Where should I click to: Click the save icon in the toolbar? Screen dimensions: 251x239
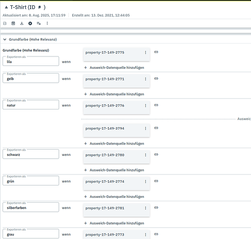click(5, 23)
